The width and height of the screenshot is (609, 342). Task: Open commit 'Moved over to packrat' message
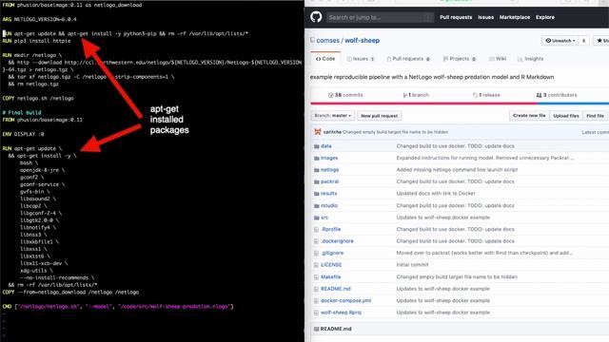pyautogui.click(x=484, y=253)
